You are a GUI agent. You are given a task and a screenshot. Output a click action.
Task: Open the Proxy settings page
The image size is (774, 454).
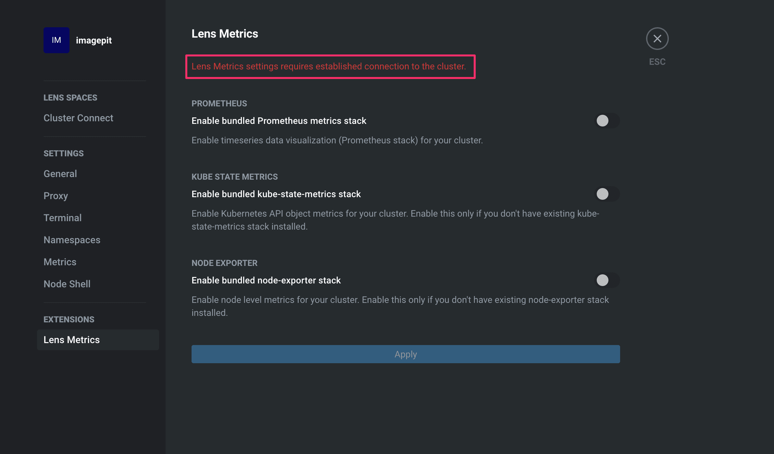click(56, 196)
